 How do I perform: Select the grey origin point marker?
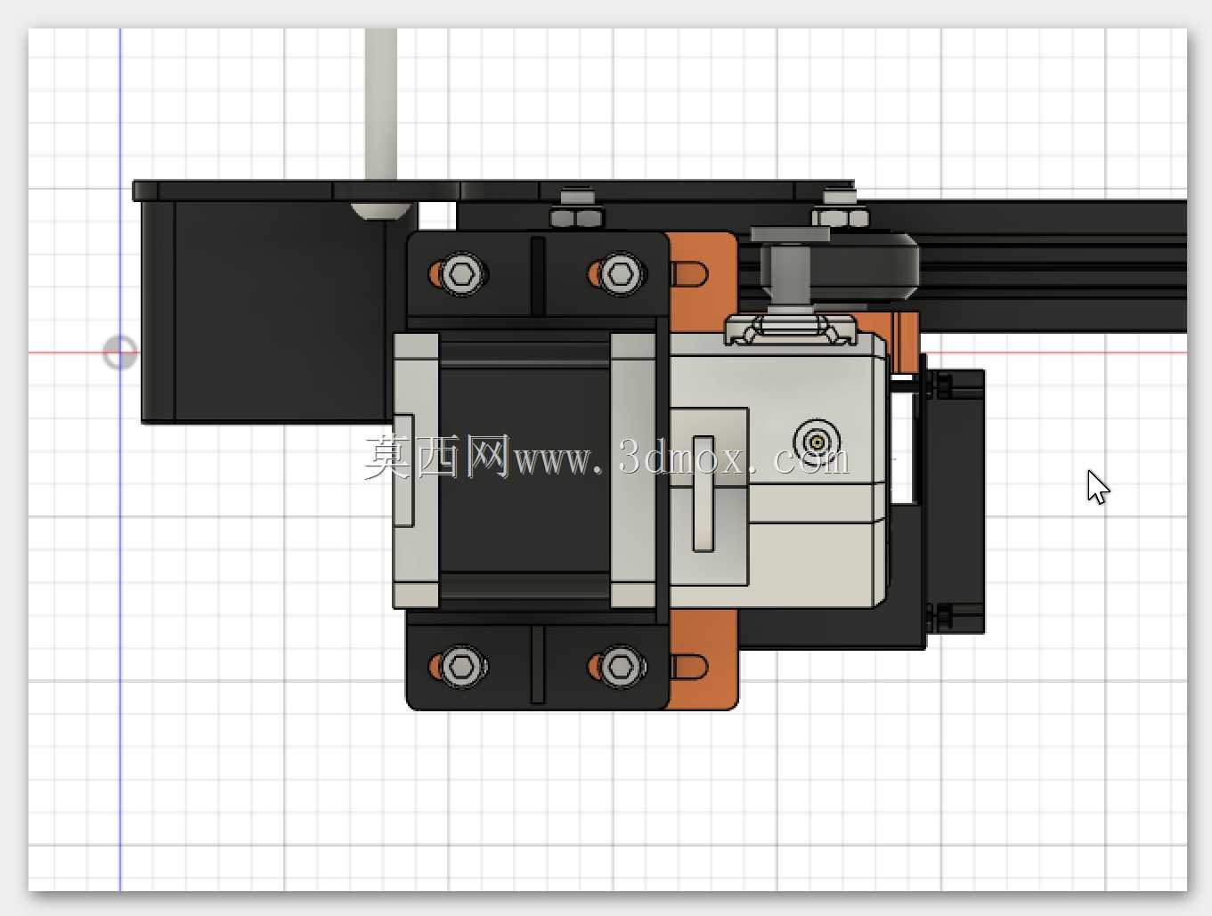coord(120,353)
